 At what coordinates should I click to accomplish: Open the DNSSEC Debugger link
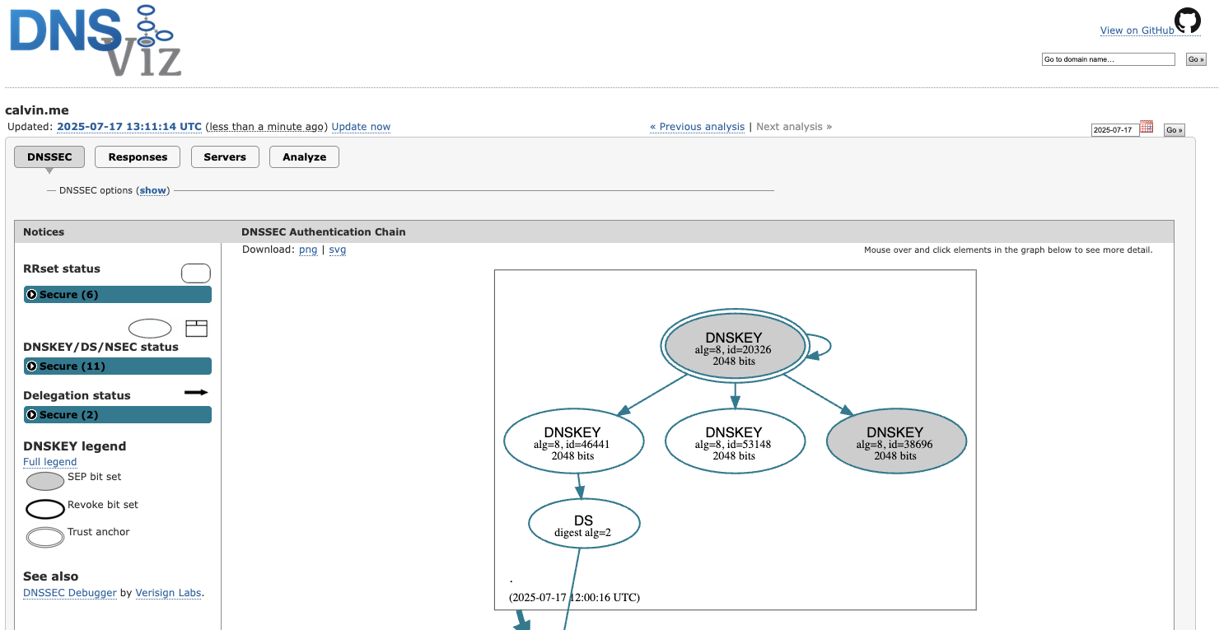[70, 593]
